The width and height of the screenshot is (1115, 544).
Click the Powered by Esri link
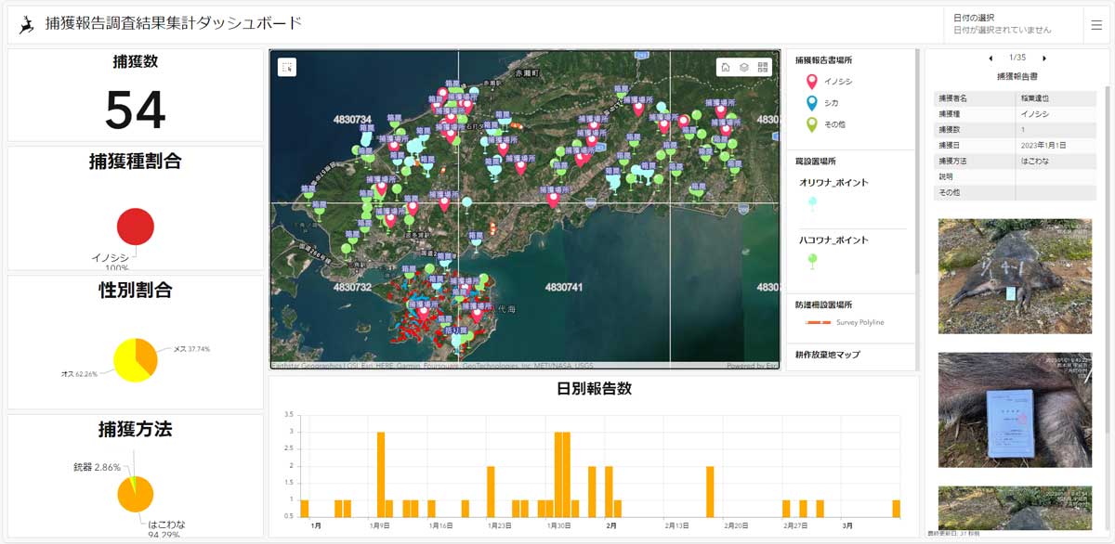[752, 366]
